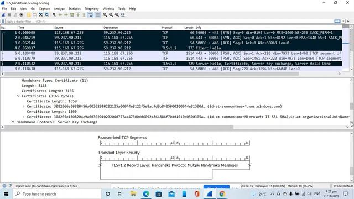Click the Find a packet magnifier icon
Screen dimensions: 354x199
(54, 15)
